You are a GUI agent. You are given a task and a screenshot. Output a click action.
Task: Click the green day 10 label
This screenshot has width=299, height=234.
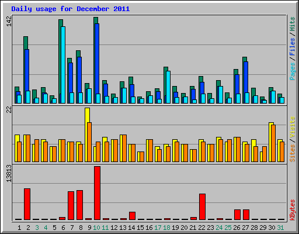point(96,228)
